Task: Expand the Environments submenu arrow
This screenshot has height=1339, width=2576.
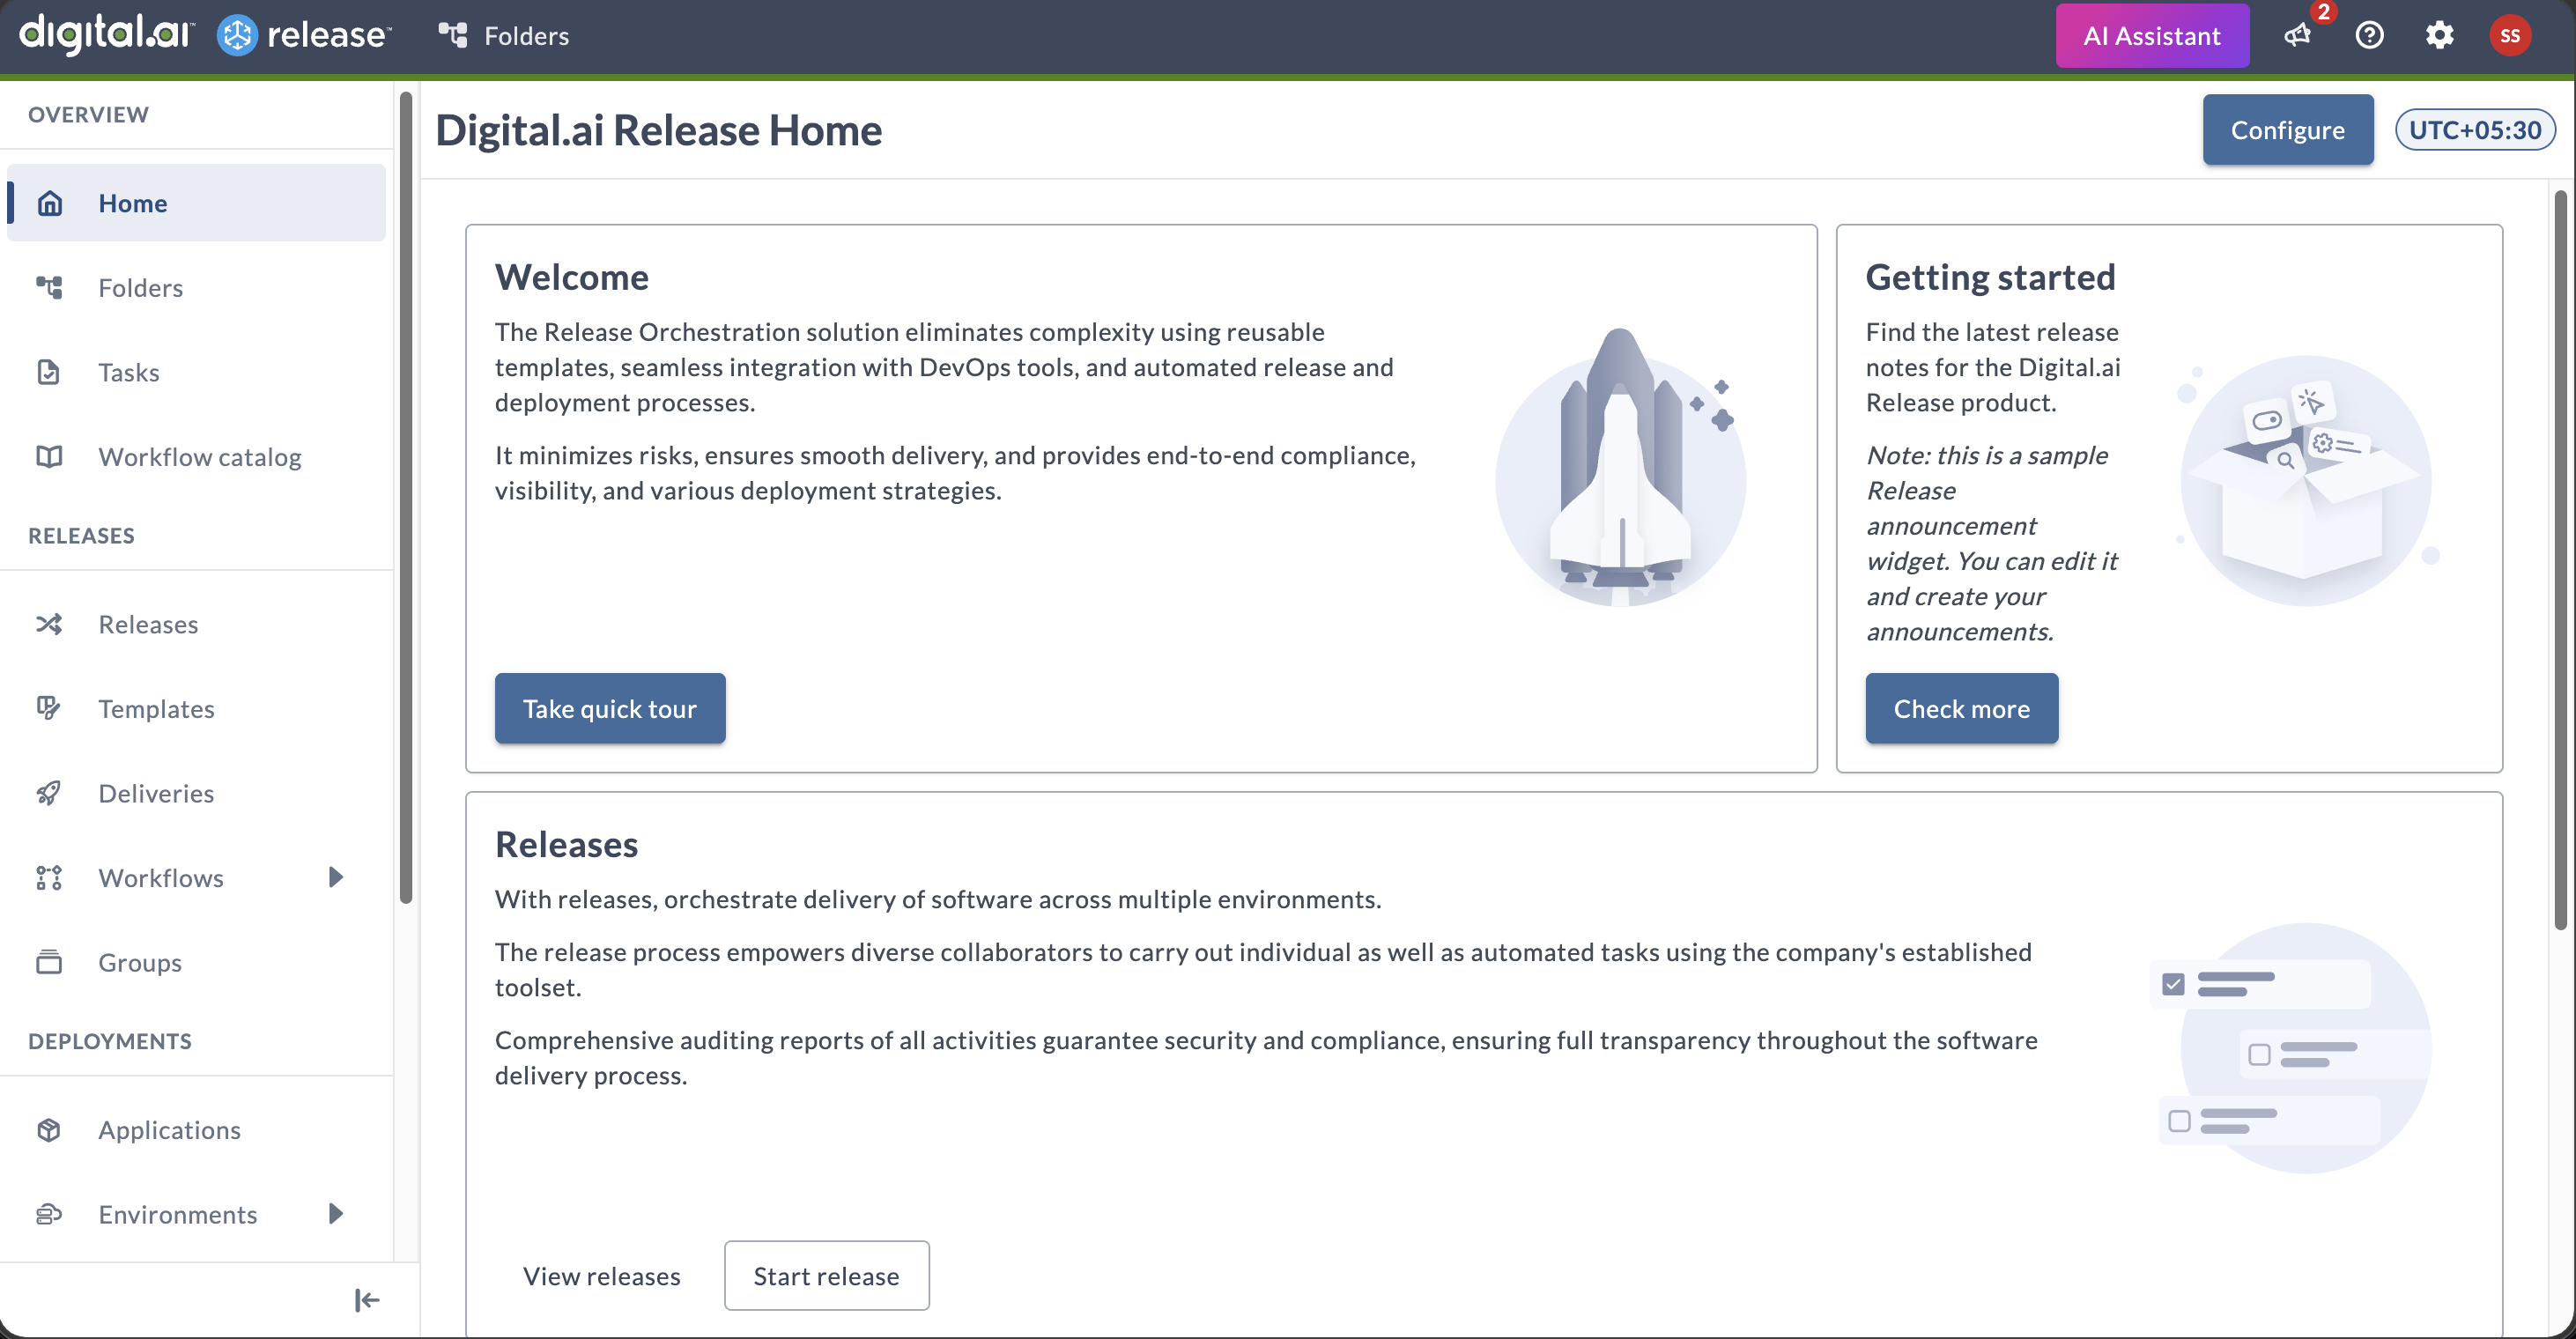Action: coord(336,1213)
